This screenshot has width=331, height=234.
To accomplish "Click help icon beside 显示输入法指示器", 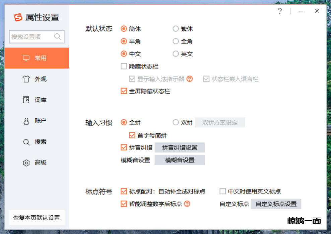I will (x=190, y=79).
